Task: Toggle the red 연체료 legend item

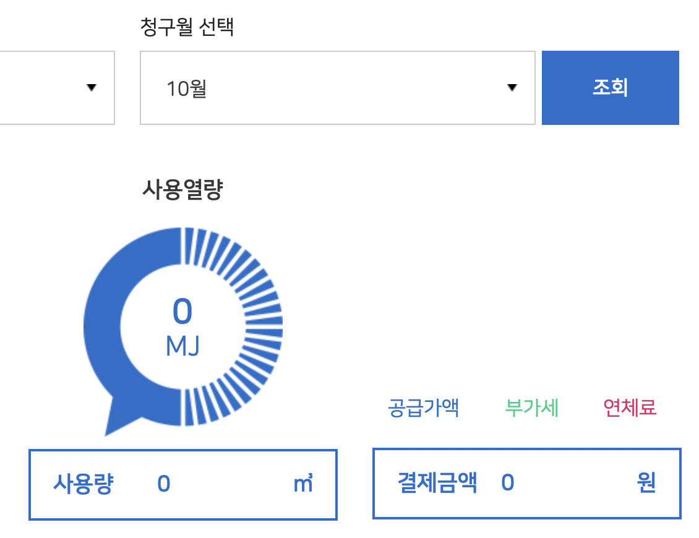Action: tap(630, 408)
